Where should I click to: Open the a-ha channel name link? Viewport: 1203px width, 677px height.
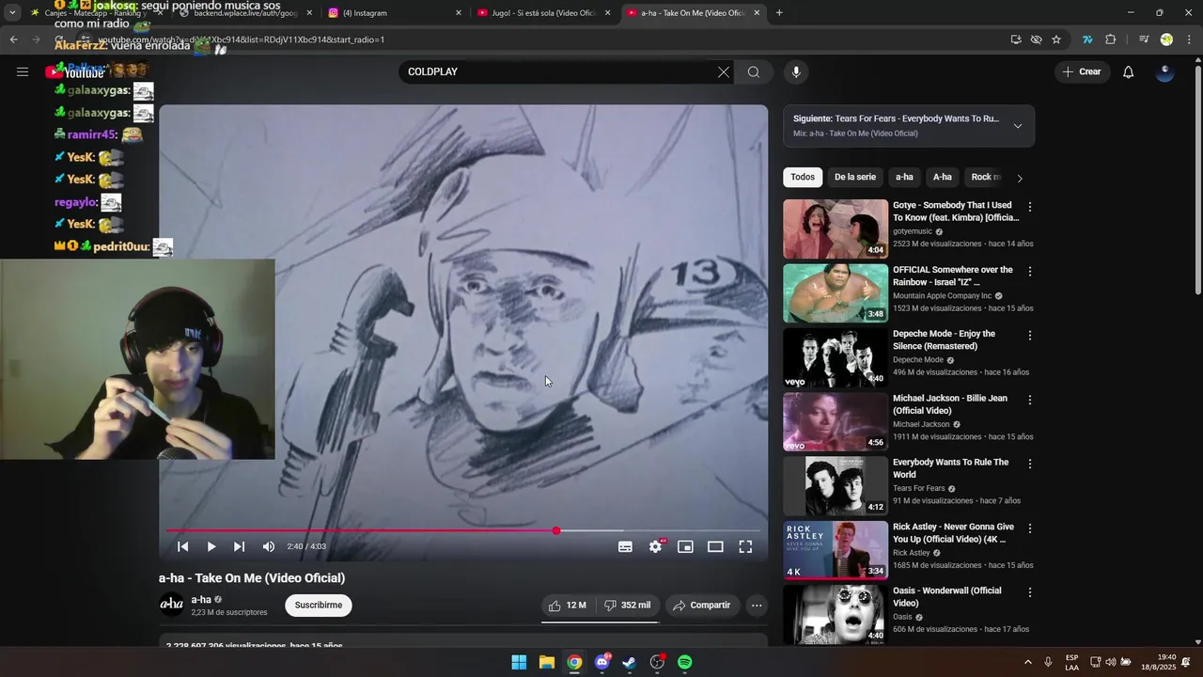click(201, 600)
